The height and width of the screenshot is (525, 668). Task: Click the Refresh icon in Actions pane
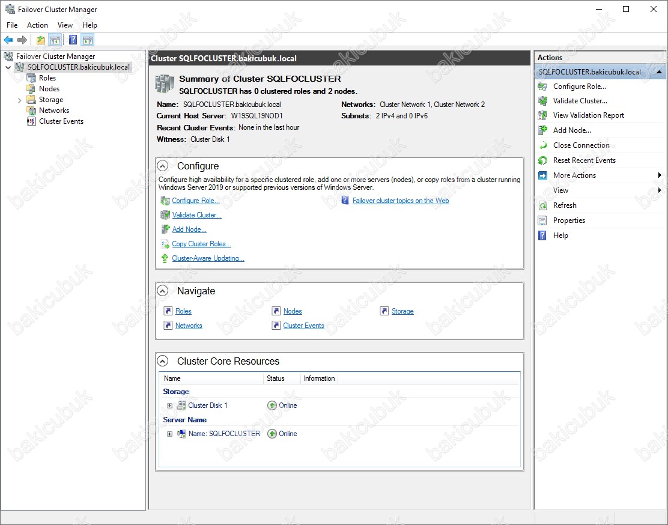[x=542, y=205]
